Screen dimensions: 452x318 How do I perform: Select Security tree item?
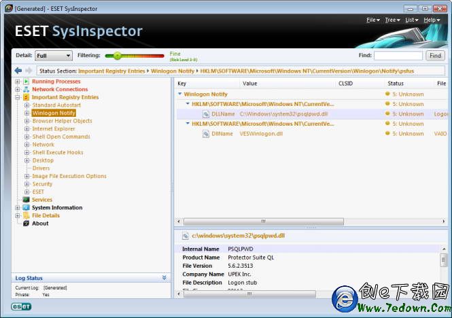click(x=42, y=184)
